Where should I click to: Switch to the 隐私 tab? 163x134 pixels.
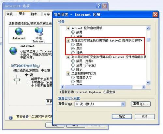pos(34,14)
